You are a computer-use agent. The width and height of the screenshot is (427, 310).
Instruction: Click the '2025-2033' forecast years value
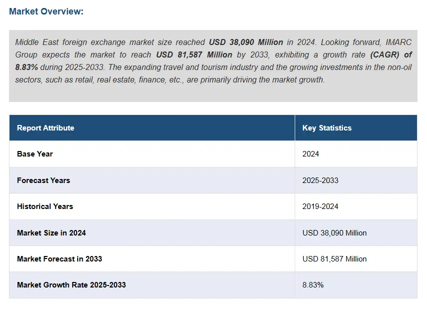[x=320, y=180]
